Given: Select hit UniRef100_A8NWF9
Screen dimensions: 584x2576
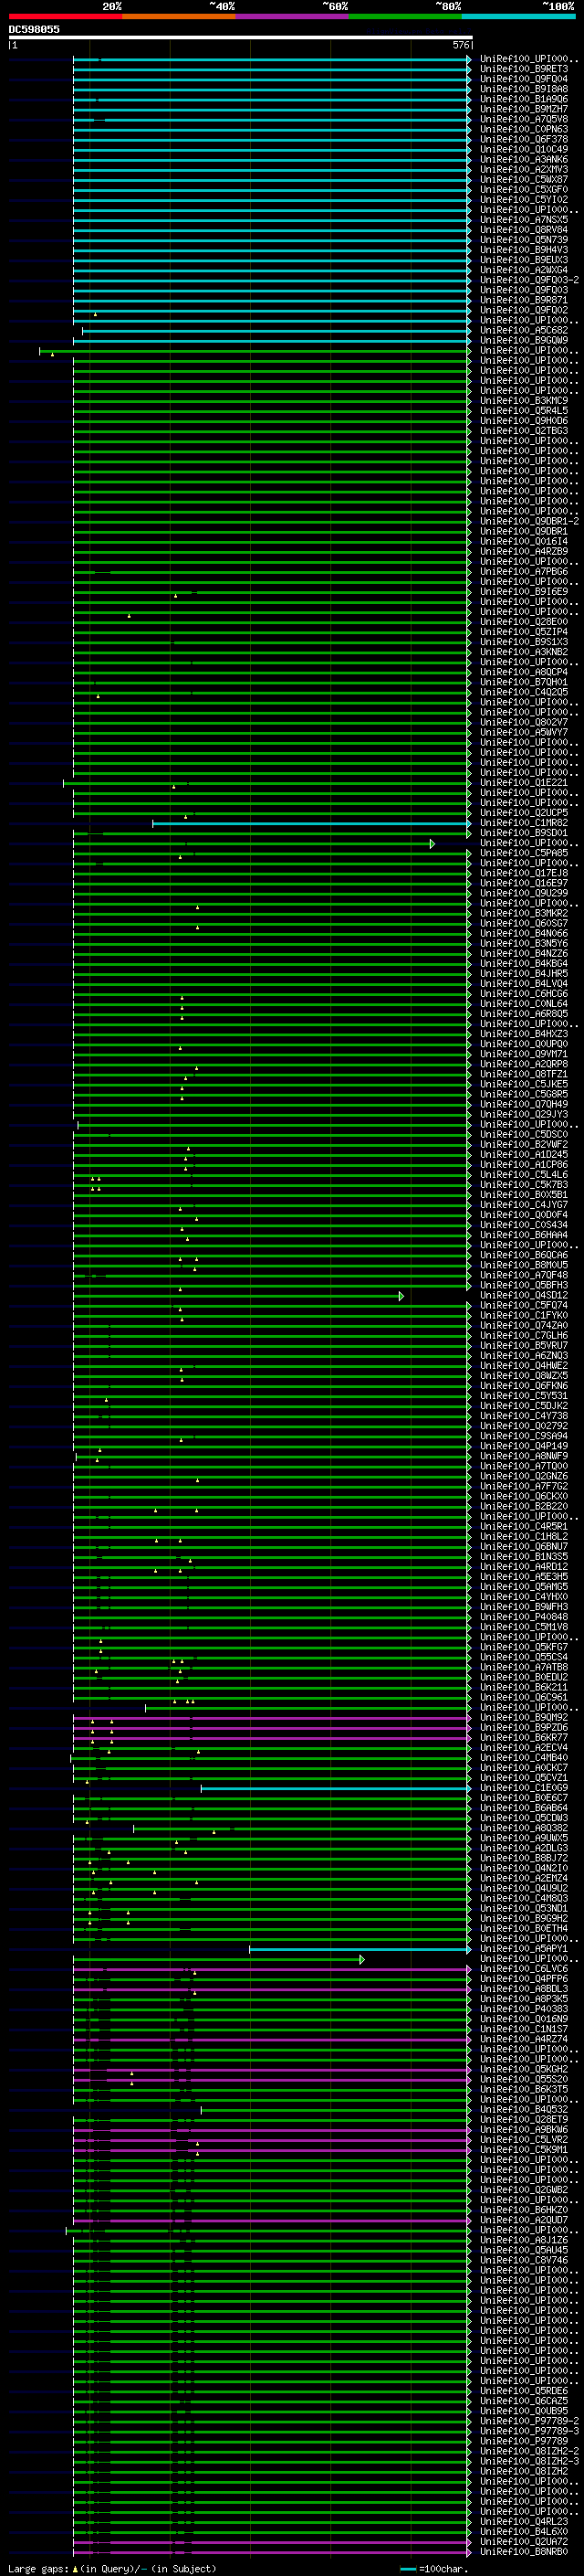Looking at the screenshot, I should pos(524,1456).
